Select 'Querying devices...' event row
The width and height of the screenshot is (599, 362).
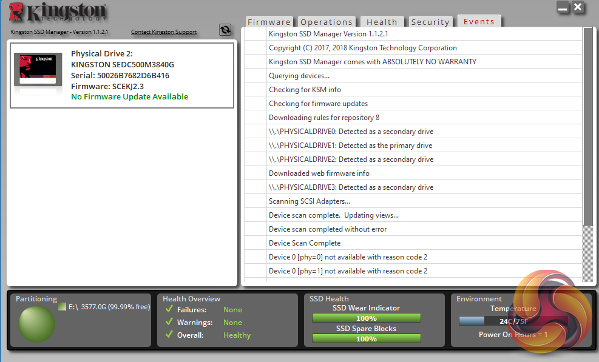point(413,76)
